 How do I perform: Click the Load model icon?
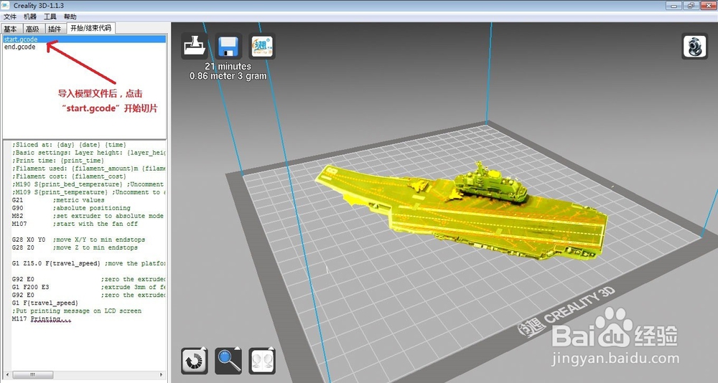[x=194, y=46]
